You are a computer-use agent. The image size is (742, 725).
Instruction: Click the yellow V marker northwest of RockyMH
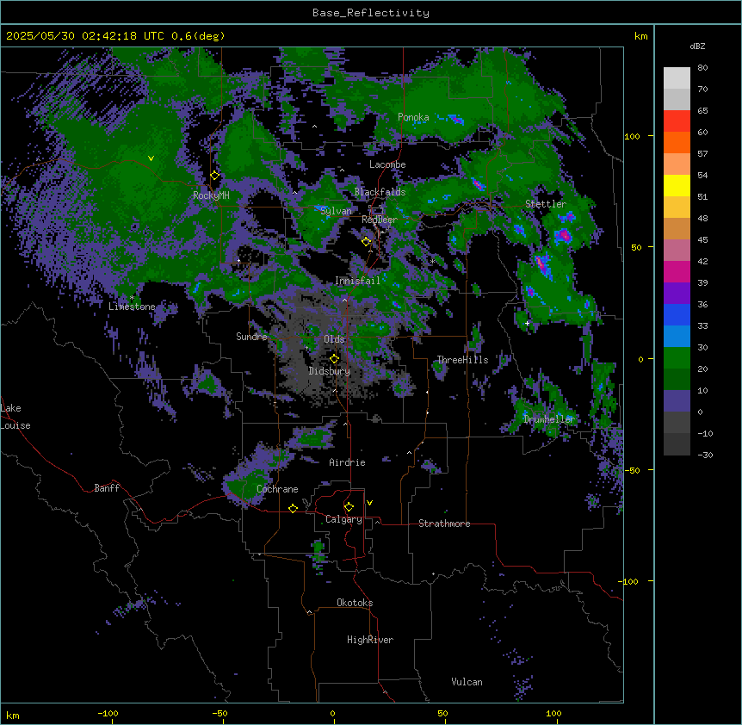click(x=151, y=158)
